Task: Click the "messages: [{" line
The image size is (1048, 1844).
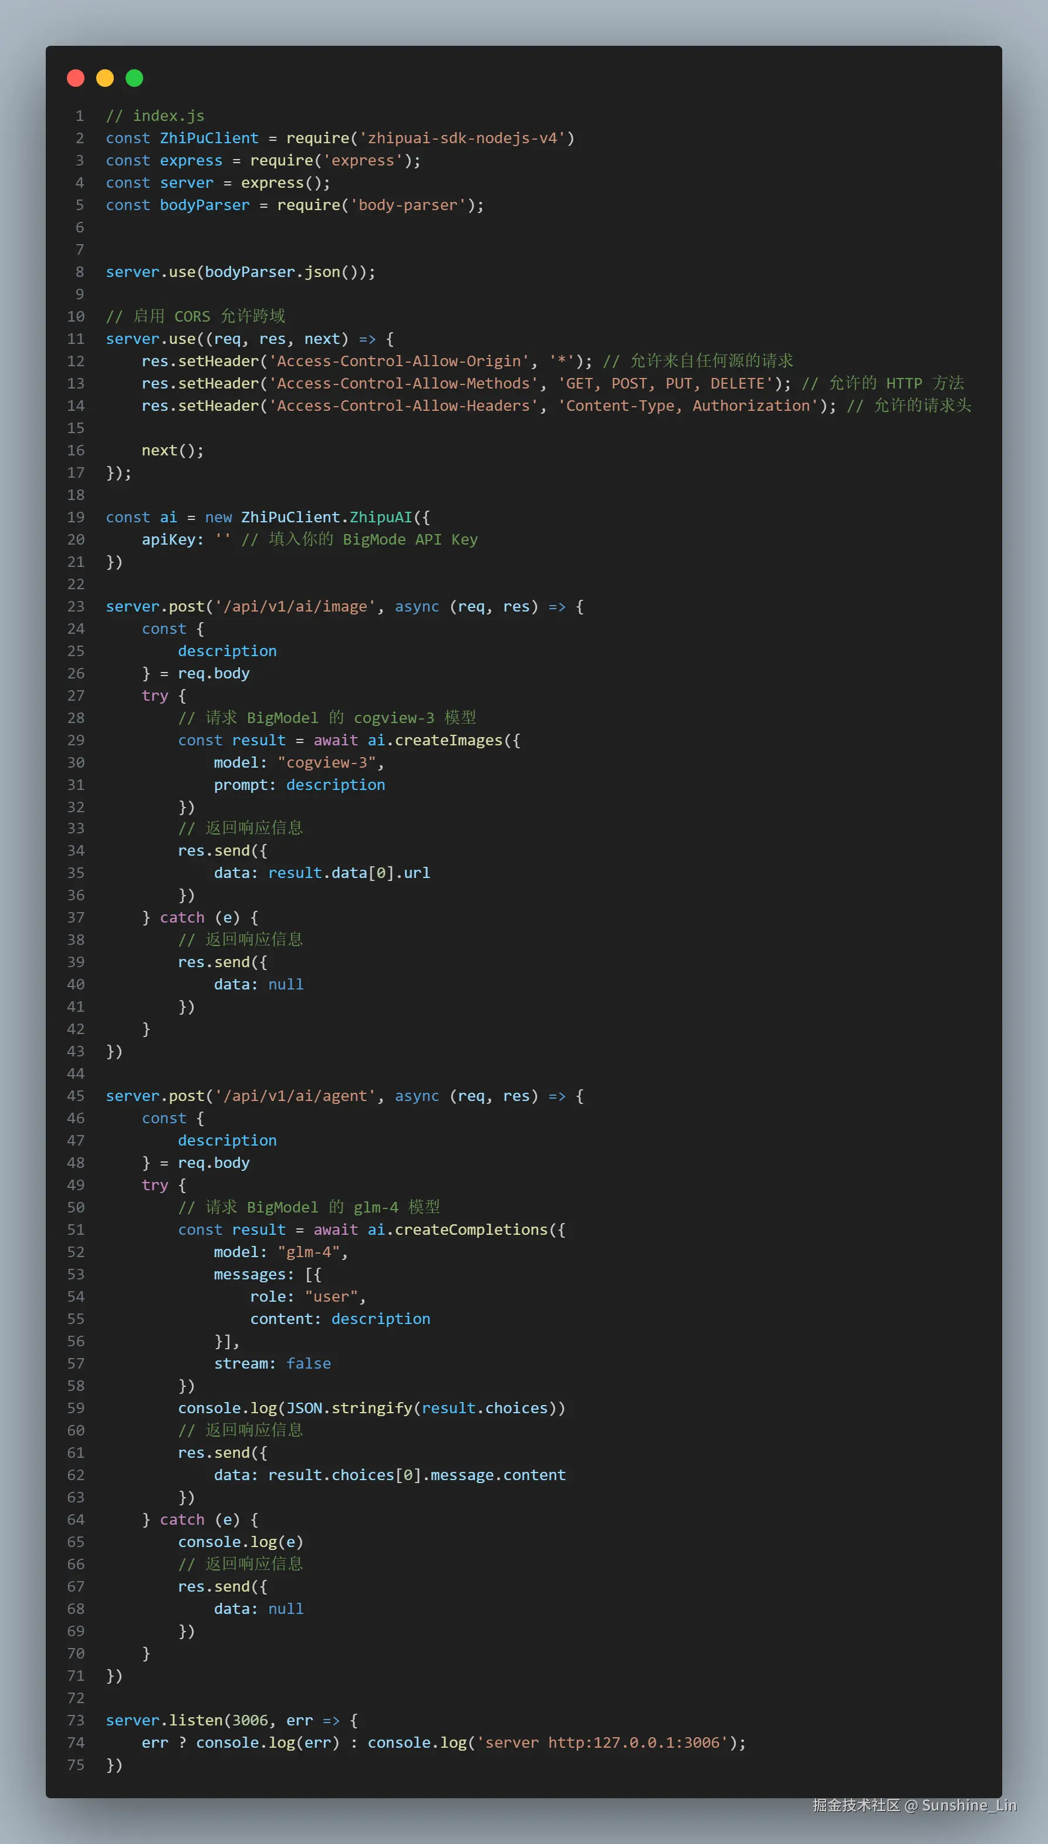Action: pyautogui.click(x=268, y=1275)
